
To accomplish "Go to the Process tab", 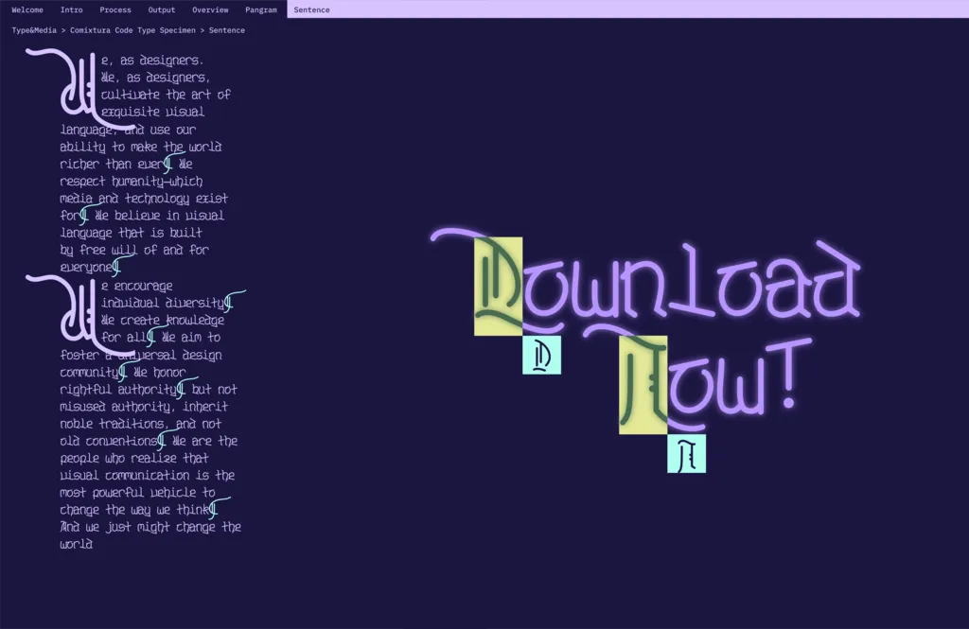I will coord(115,9).
